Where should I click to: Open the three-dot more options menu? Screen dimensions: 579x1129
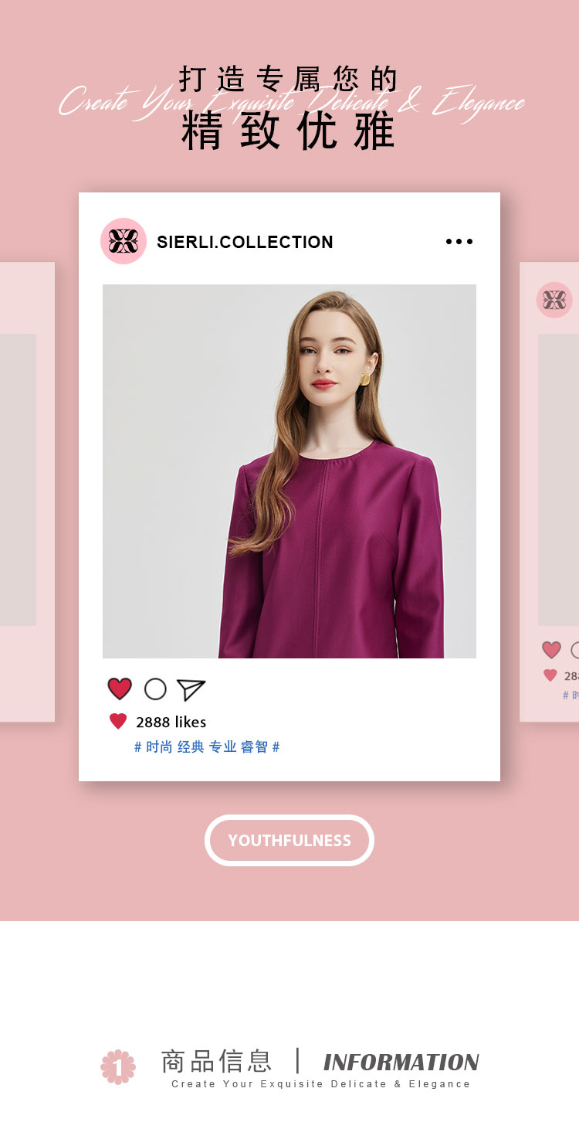coord(459,242)
